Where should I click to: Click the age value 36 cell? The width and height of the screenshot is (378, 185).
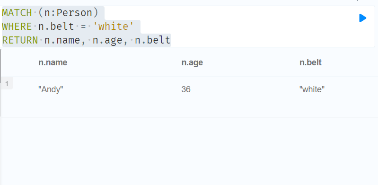pyautogui.click(x=186, y=89)
